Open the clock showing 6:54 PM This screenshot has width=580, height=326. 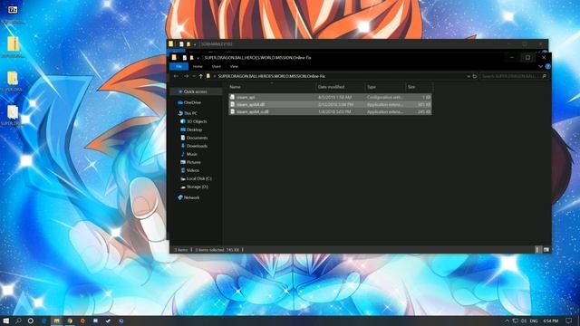[x=551, y=321]
